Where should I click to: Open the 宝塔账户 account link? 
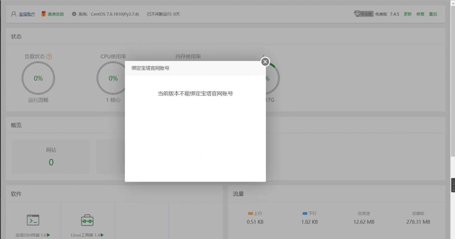[26, 14]
